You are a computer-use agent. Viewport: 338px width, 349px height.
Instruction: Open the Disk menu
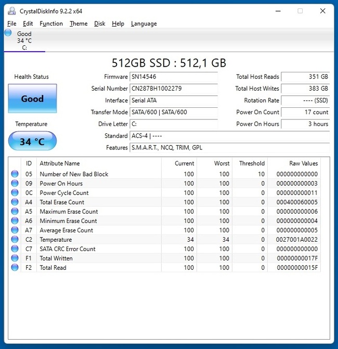click(100, 23)
